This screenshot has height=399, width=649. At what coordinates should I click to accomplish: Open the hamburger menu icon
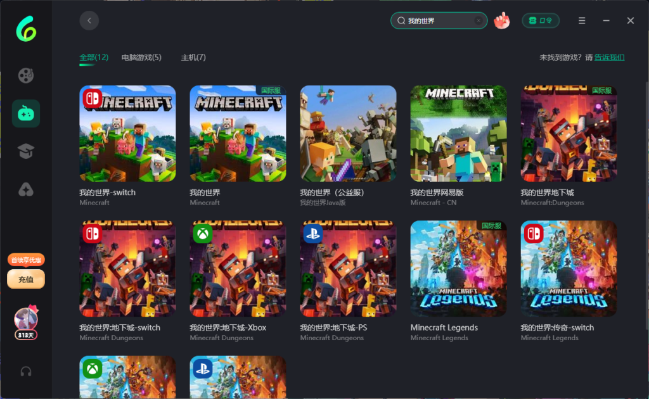(582, 21)
